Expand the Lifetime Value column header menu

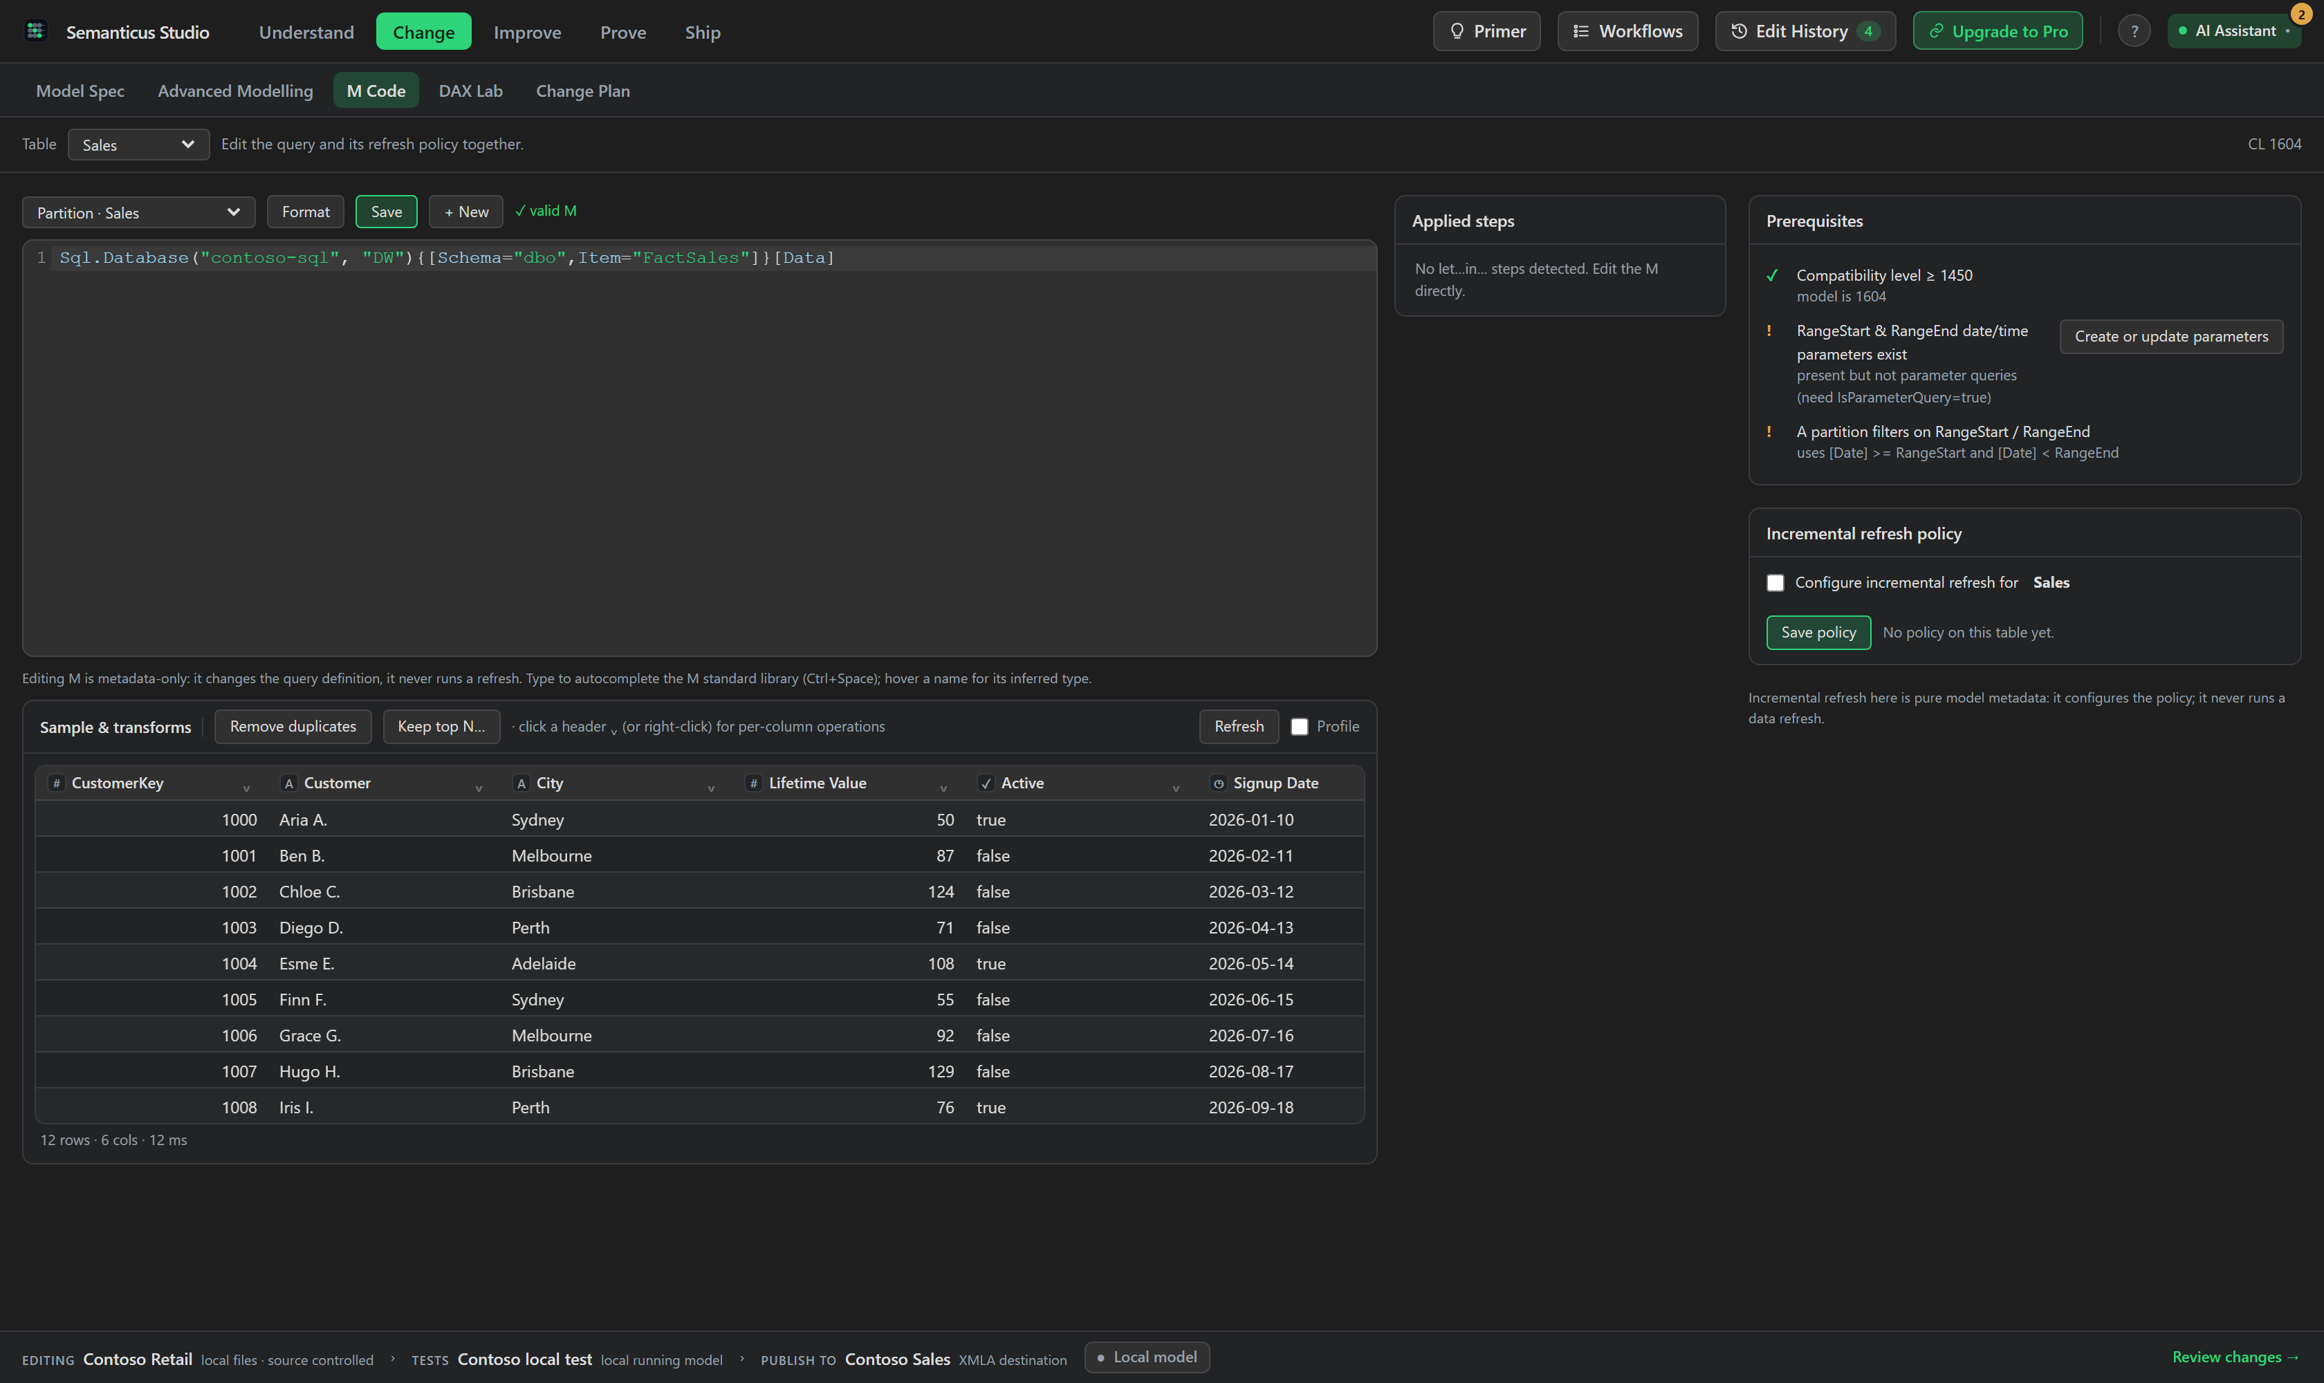coord(943,788)
